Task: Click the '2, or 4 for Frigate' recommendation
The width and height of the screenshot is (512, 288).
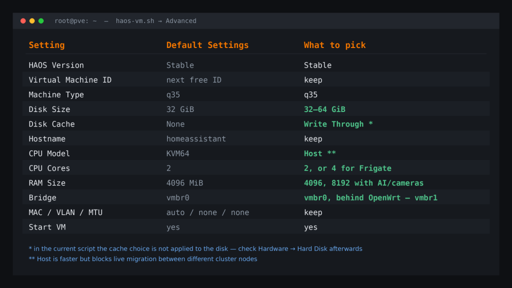Action: coord(347,168)
